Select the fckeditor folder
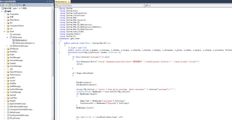 click(x=13, y=52)
